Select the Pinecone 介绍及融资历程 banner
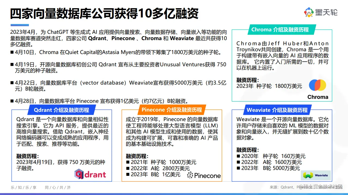The image size is (348, 195). 172,110
